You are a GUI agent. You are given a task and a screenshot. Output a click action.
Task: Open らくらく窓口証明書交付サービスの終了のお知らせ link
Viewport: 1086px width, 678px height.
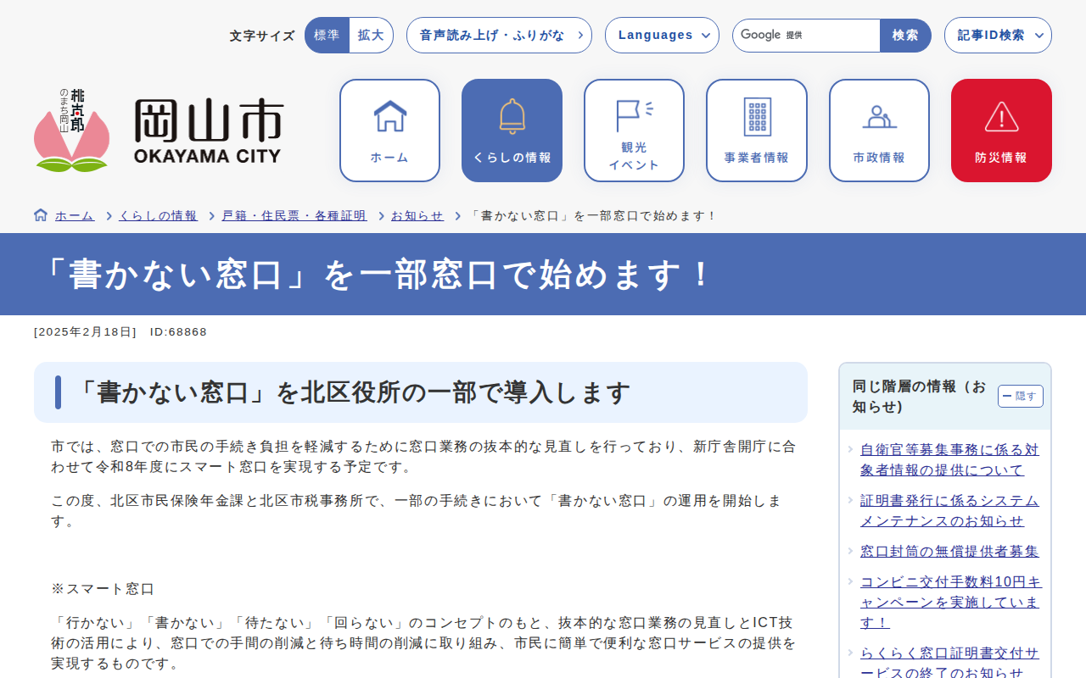[x=949, y=663]
